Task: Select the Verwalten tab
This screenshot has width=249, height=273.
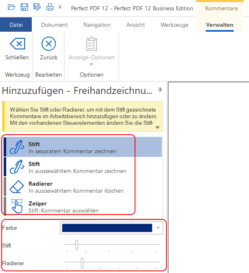Action: click(220, 25)
